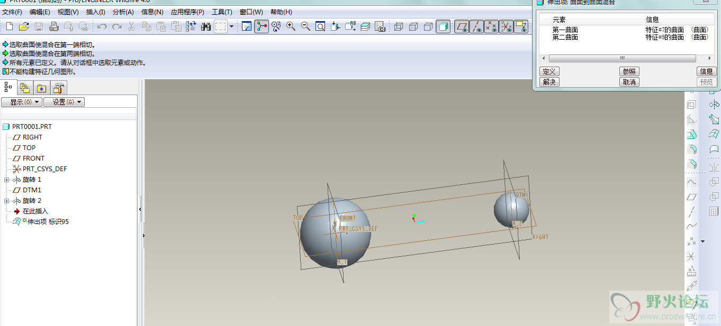
Task: Click the 解决 button in dialog
Action: 549,82
